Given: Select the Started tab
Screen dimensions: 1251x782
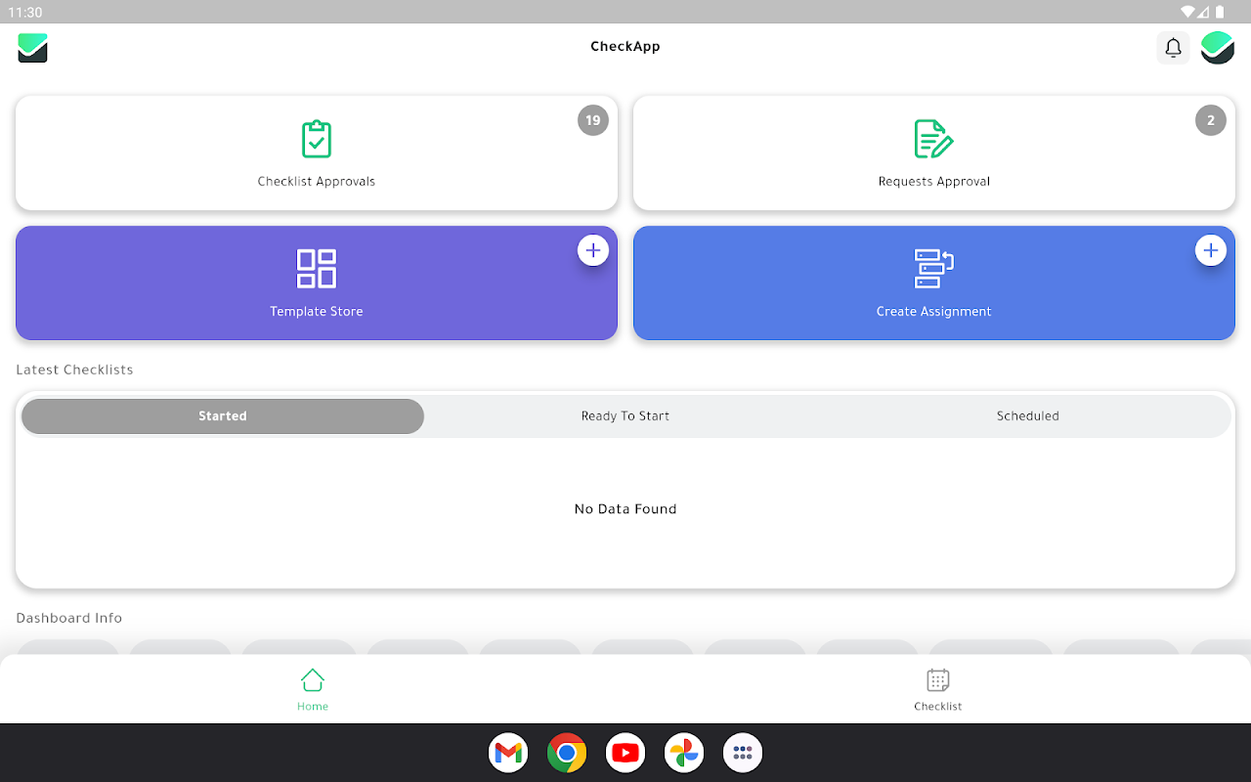Looking at the screenshot, I should (x=223, y=416).
